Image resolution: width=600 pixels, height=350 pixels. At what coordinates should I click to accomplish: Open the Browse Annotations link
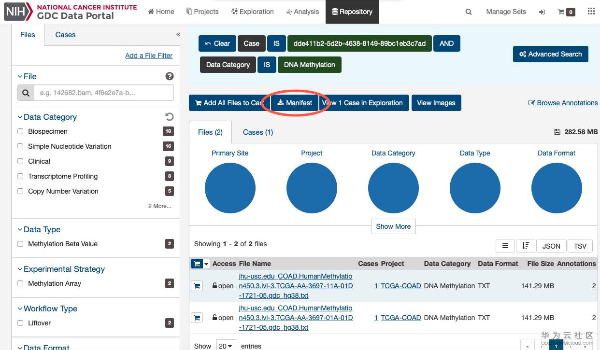coord(563,103)
